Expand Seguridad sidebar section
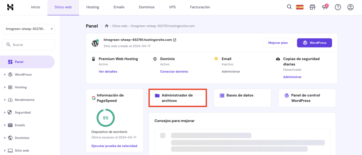Viewport: 362px width, 155px height. (22, 112)
